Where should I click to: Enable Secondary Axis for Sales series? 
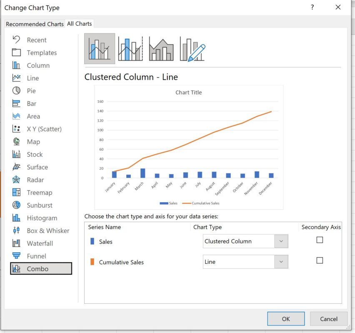(x=320, y=240)
